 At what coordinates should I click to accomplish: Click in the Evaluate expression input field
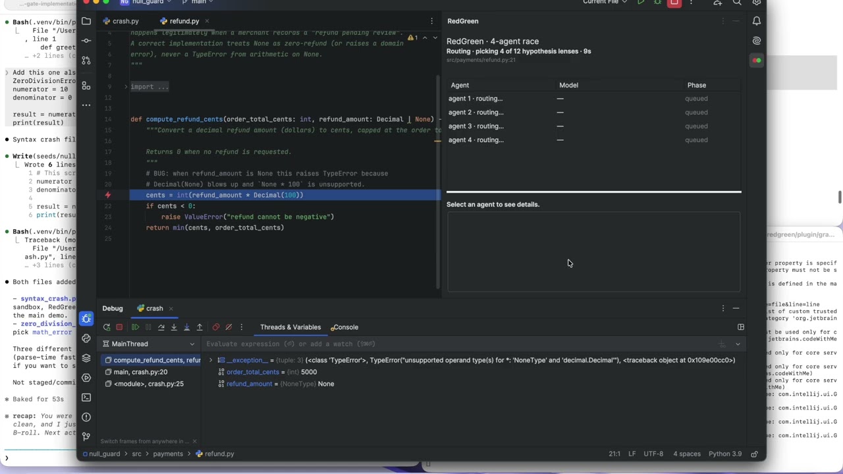461,344
